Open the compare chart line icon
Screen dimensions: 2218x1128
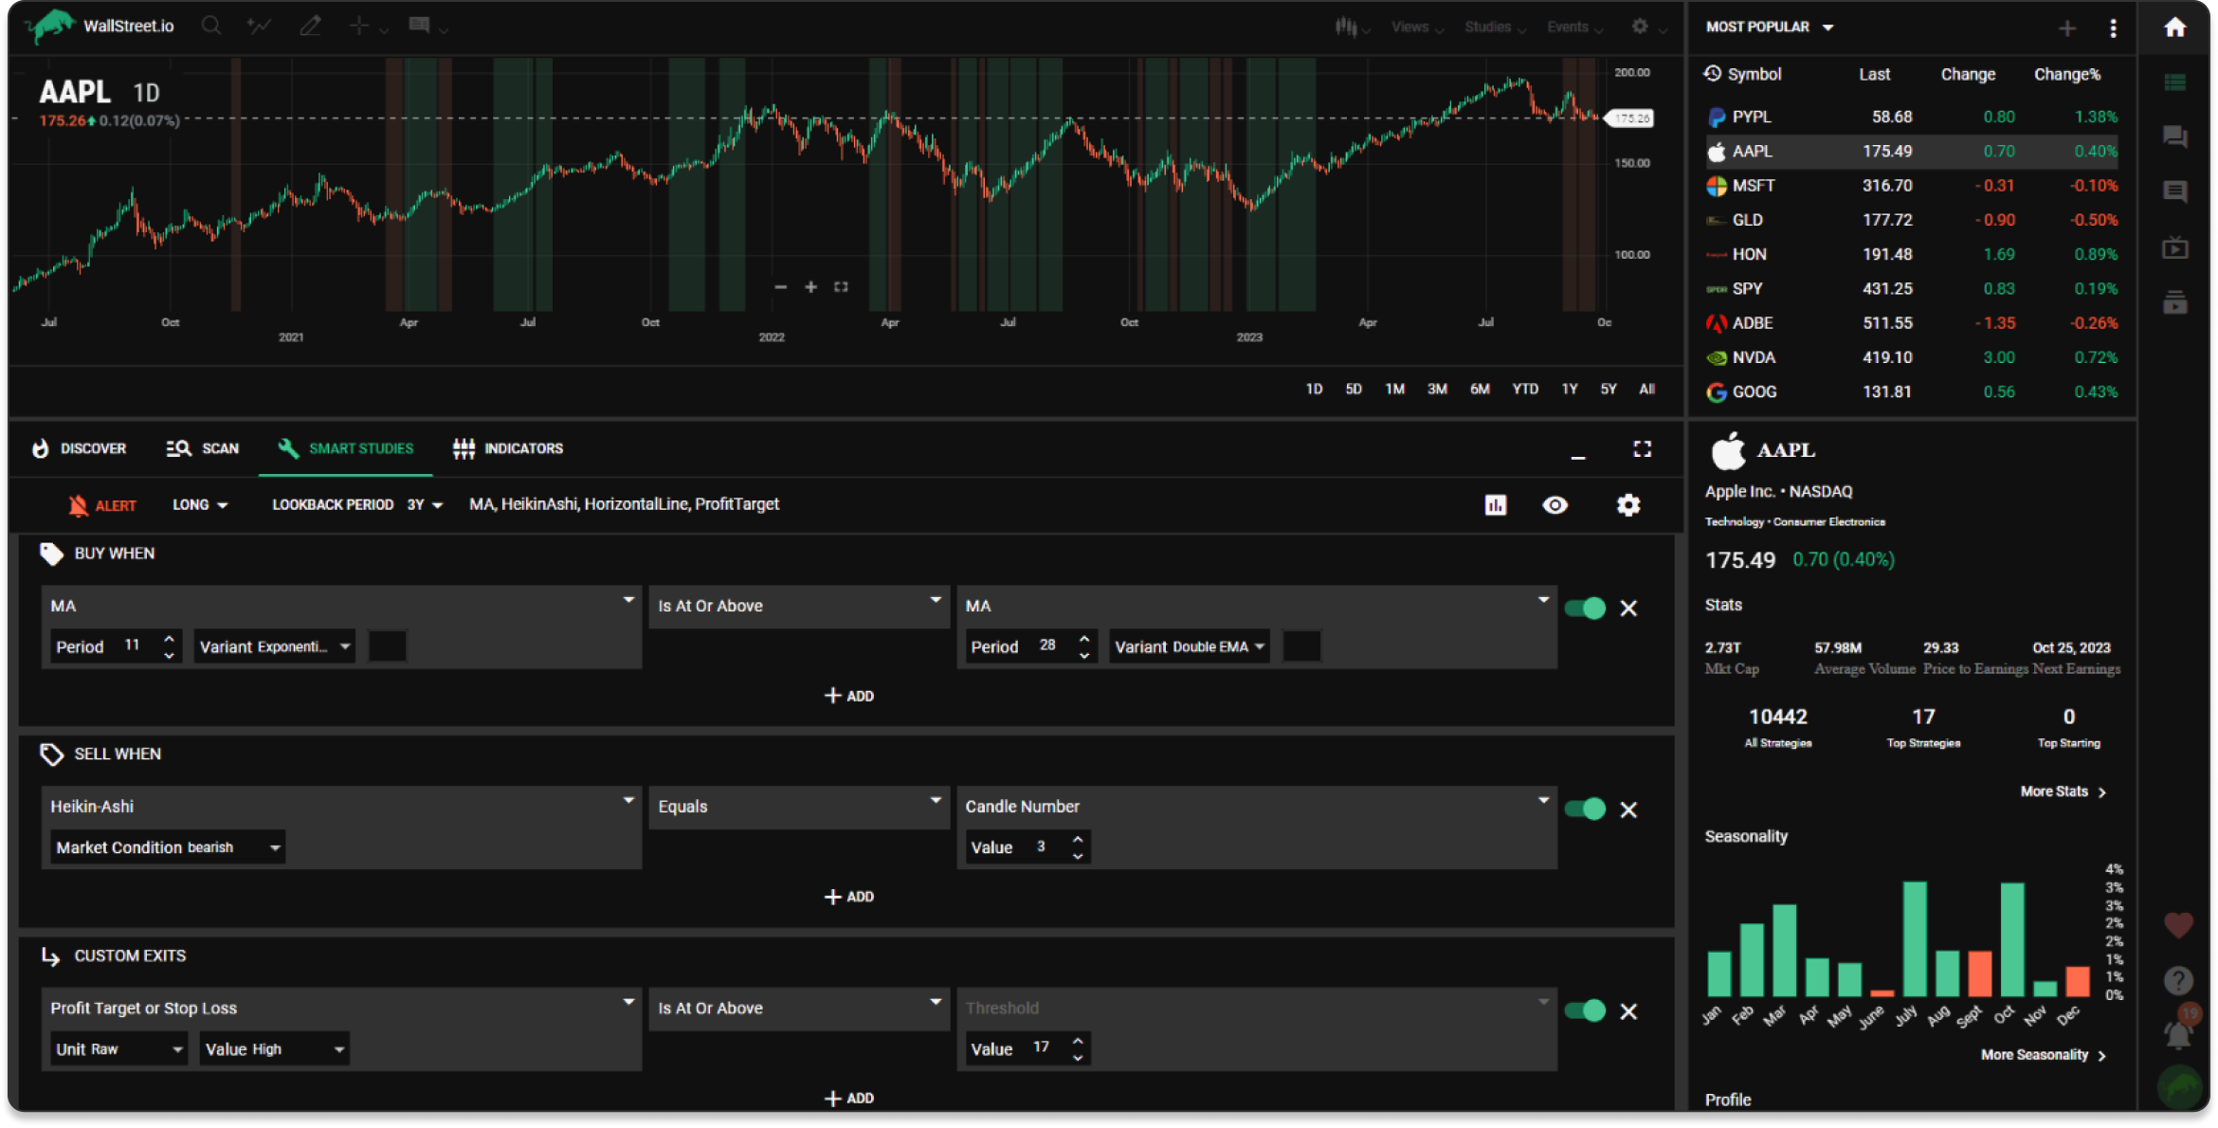[259, 26]
